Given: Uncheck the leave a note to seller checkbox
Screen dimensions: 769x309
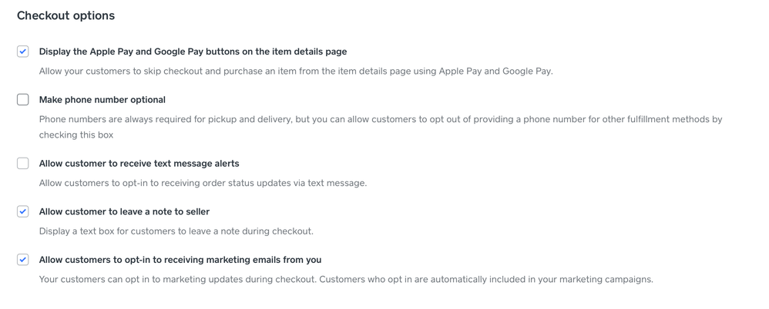Looking at the screenshot, I should pos(23,211).
